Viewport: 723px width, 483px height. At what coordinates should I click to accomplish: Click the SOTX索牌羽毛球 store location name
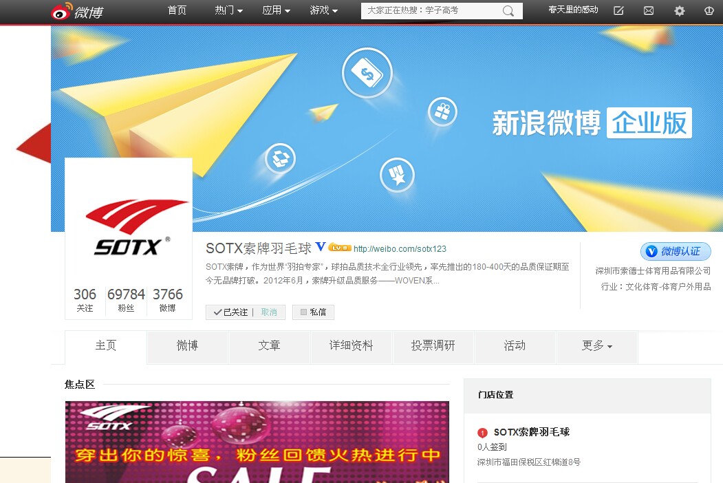[532, 432]
